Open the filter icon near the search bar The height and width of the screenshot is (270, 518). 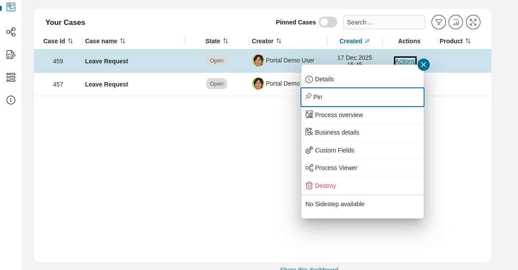tap(439, 22)
